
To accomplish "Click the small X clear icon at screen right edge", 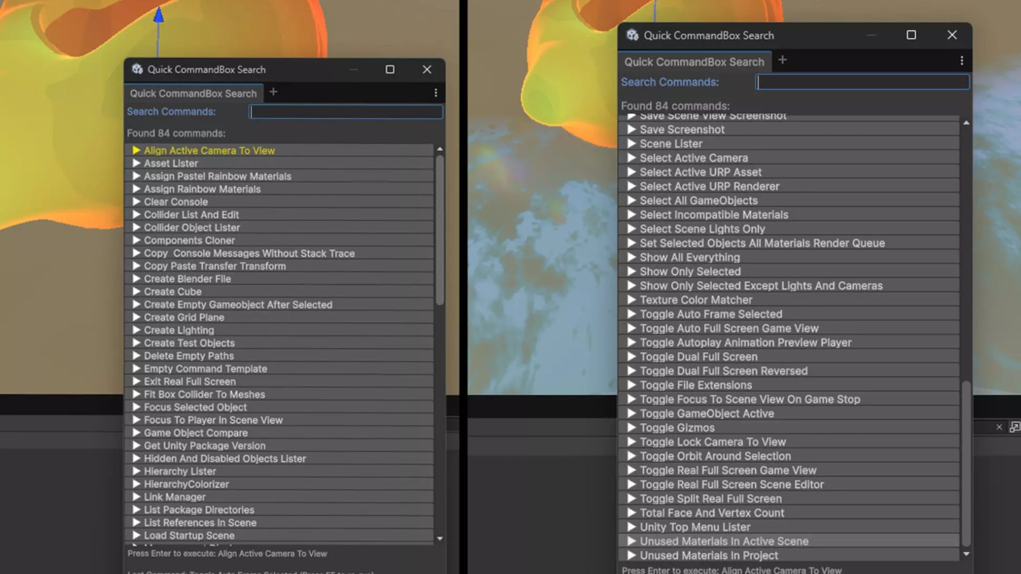I will click(1000, 427).
